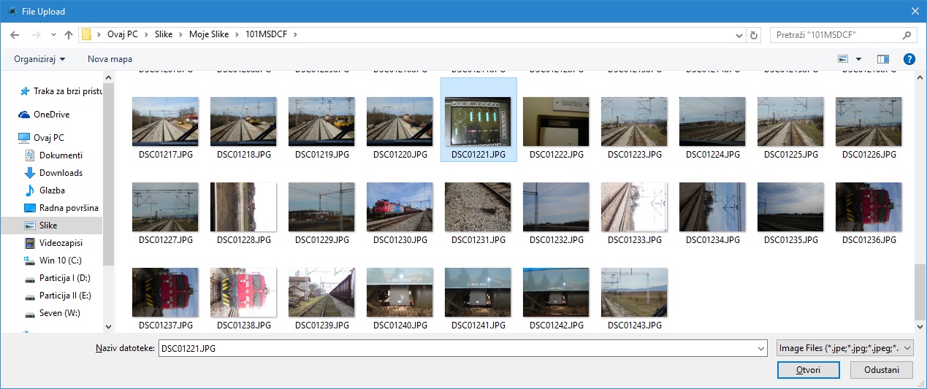Click the Up one level arrow
927x389 pixels.
pos(69,35)
